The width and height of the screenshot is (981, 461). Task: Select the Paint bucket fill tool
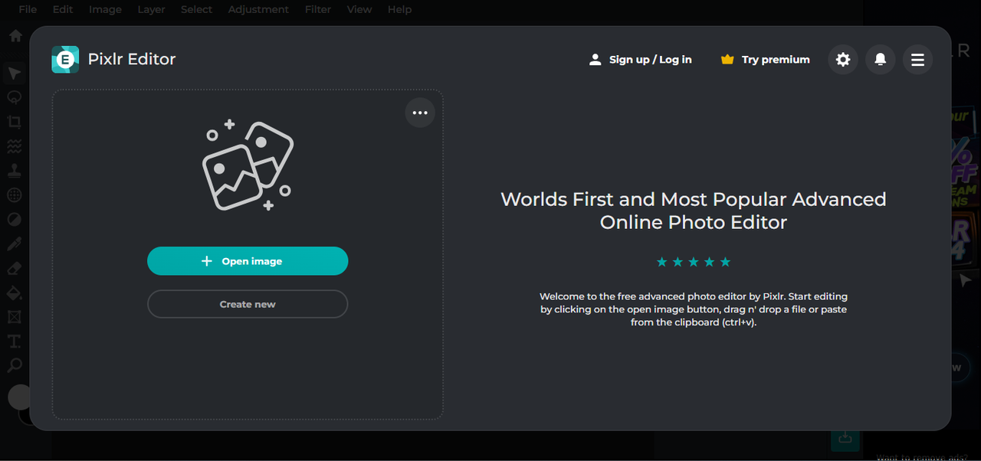[15, 293]
